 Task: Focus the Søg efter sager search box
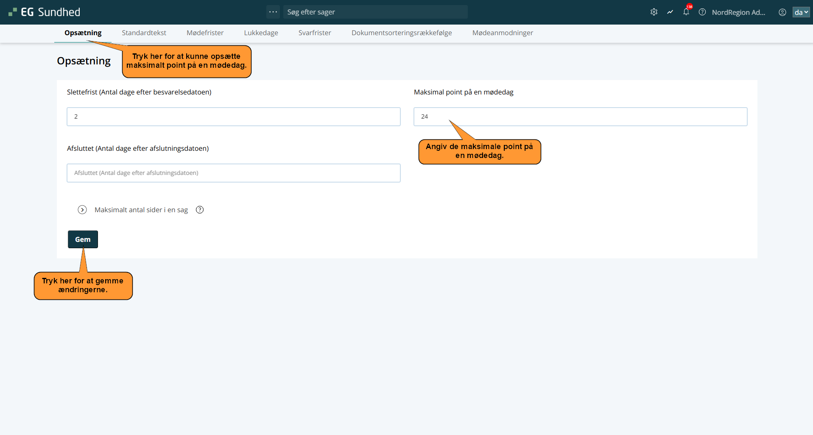coord(375,12)
